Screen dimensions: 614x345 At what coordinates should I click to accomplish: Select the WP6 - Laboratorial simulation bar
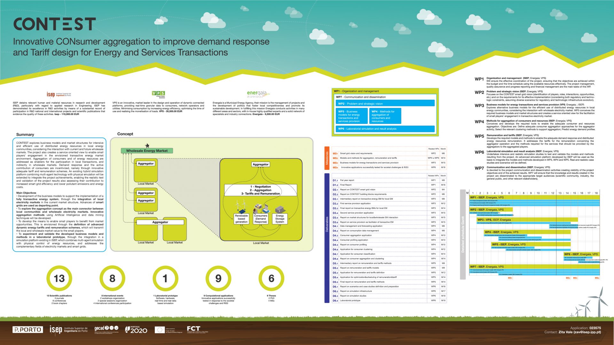tap(385, 129)
